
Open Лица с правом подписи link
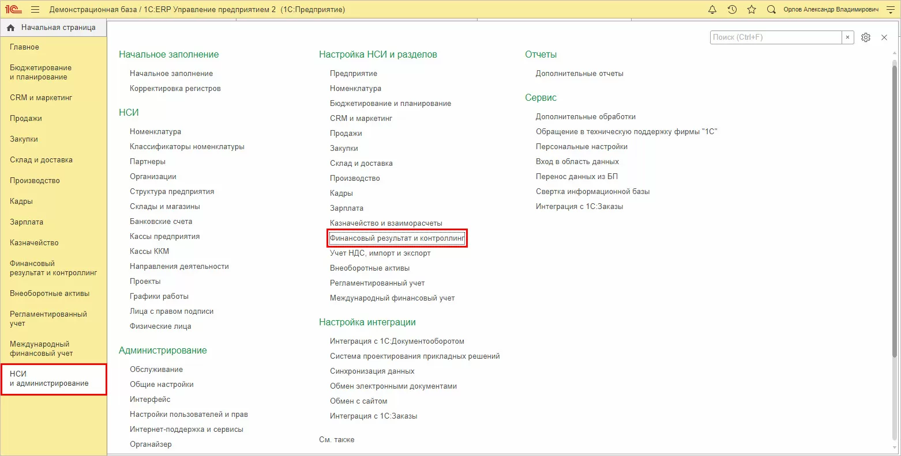click(x=172, y=311)
